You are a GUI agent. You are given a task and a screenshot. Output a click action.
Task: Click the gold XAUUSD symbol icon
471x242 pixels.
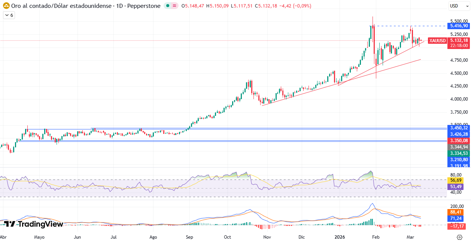pos(6,6)
